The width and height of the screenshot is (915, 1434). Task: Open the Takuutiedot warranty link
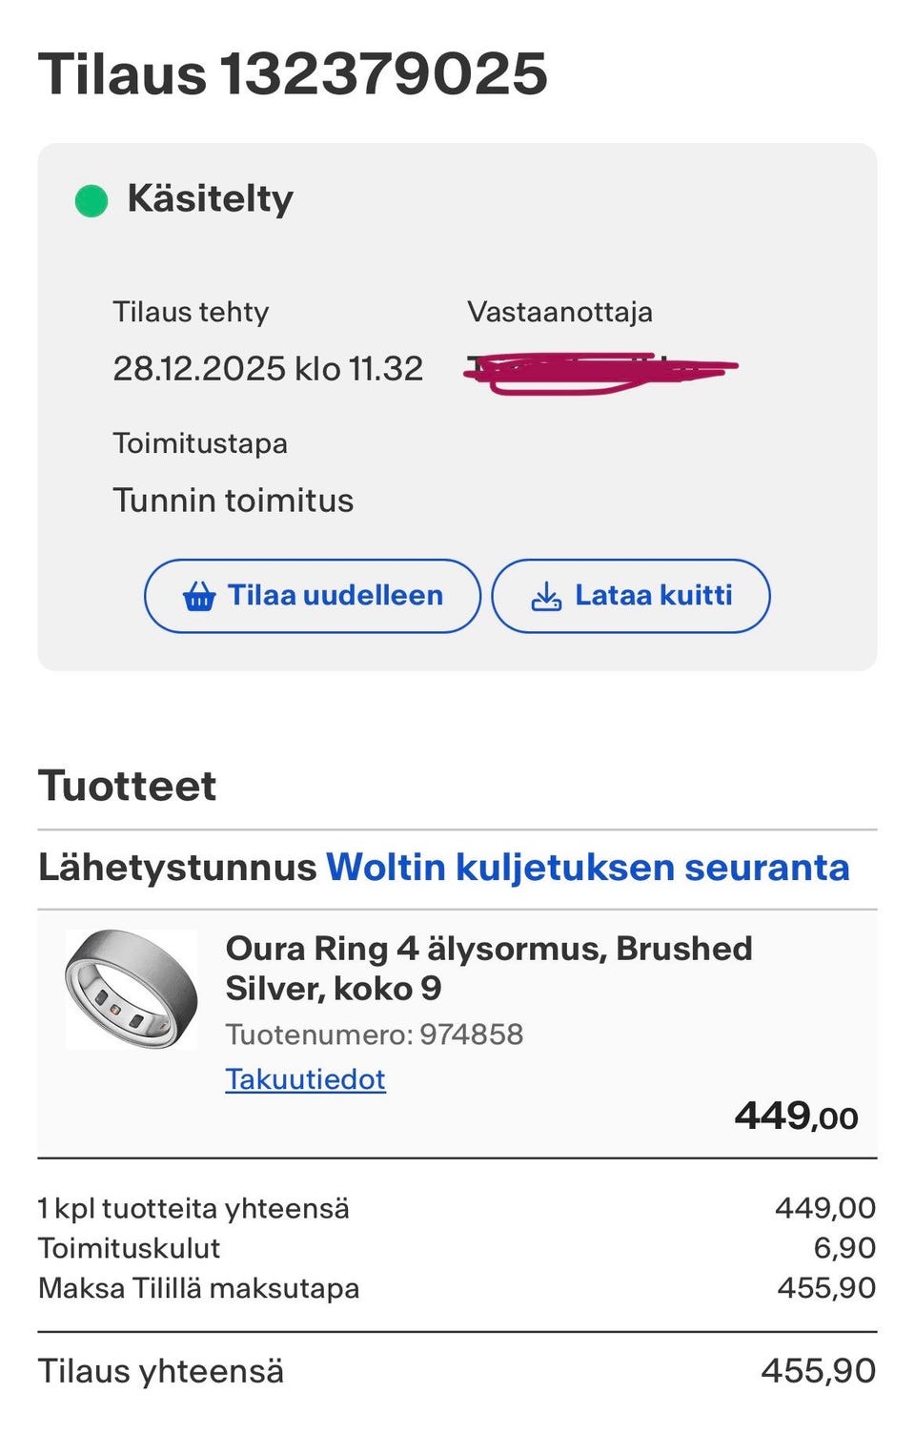point(304,1079)
